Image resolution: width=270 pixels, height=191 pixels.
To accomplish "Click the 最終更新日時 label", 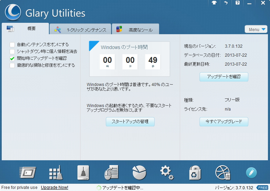I will pos(197,64).
